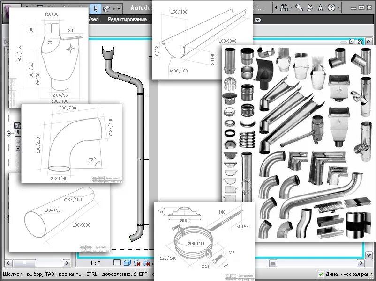Collapse the InfoCenter search field arrow
376x281 pixels.
coord(276,8)
